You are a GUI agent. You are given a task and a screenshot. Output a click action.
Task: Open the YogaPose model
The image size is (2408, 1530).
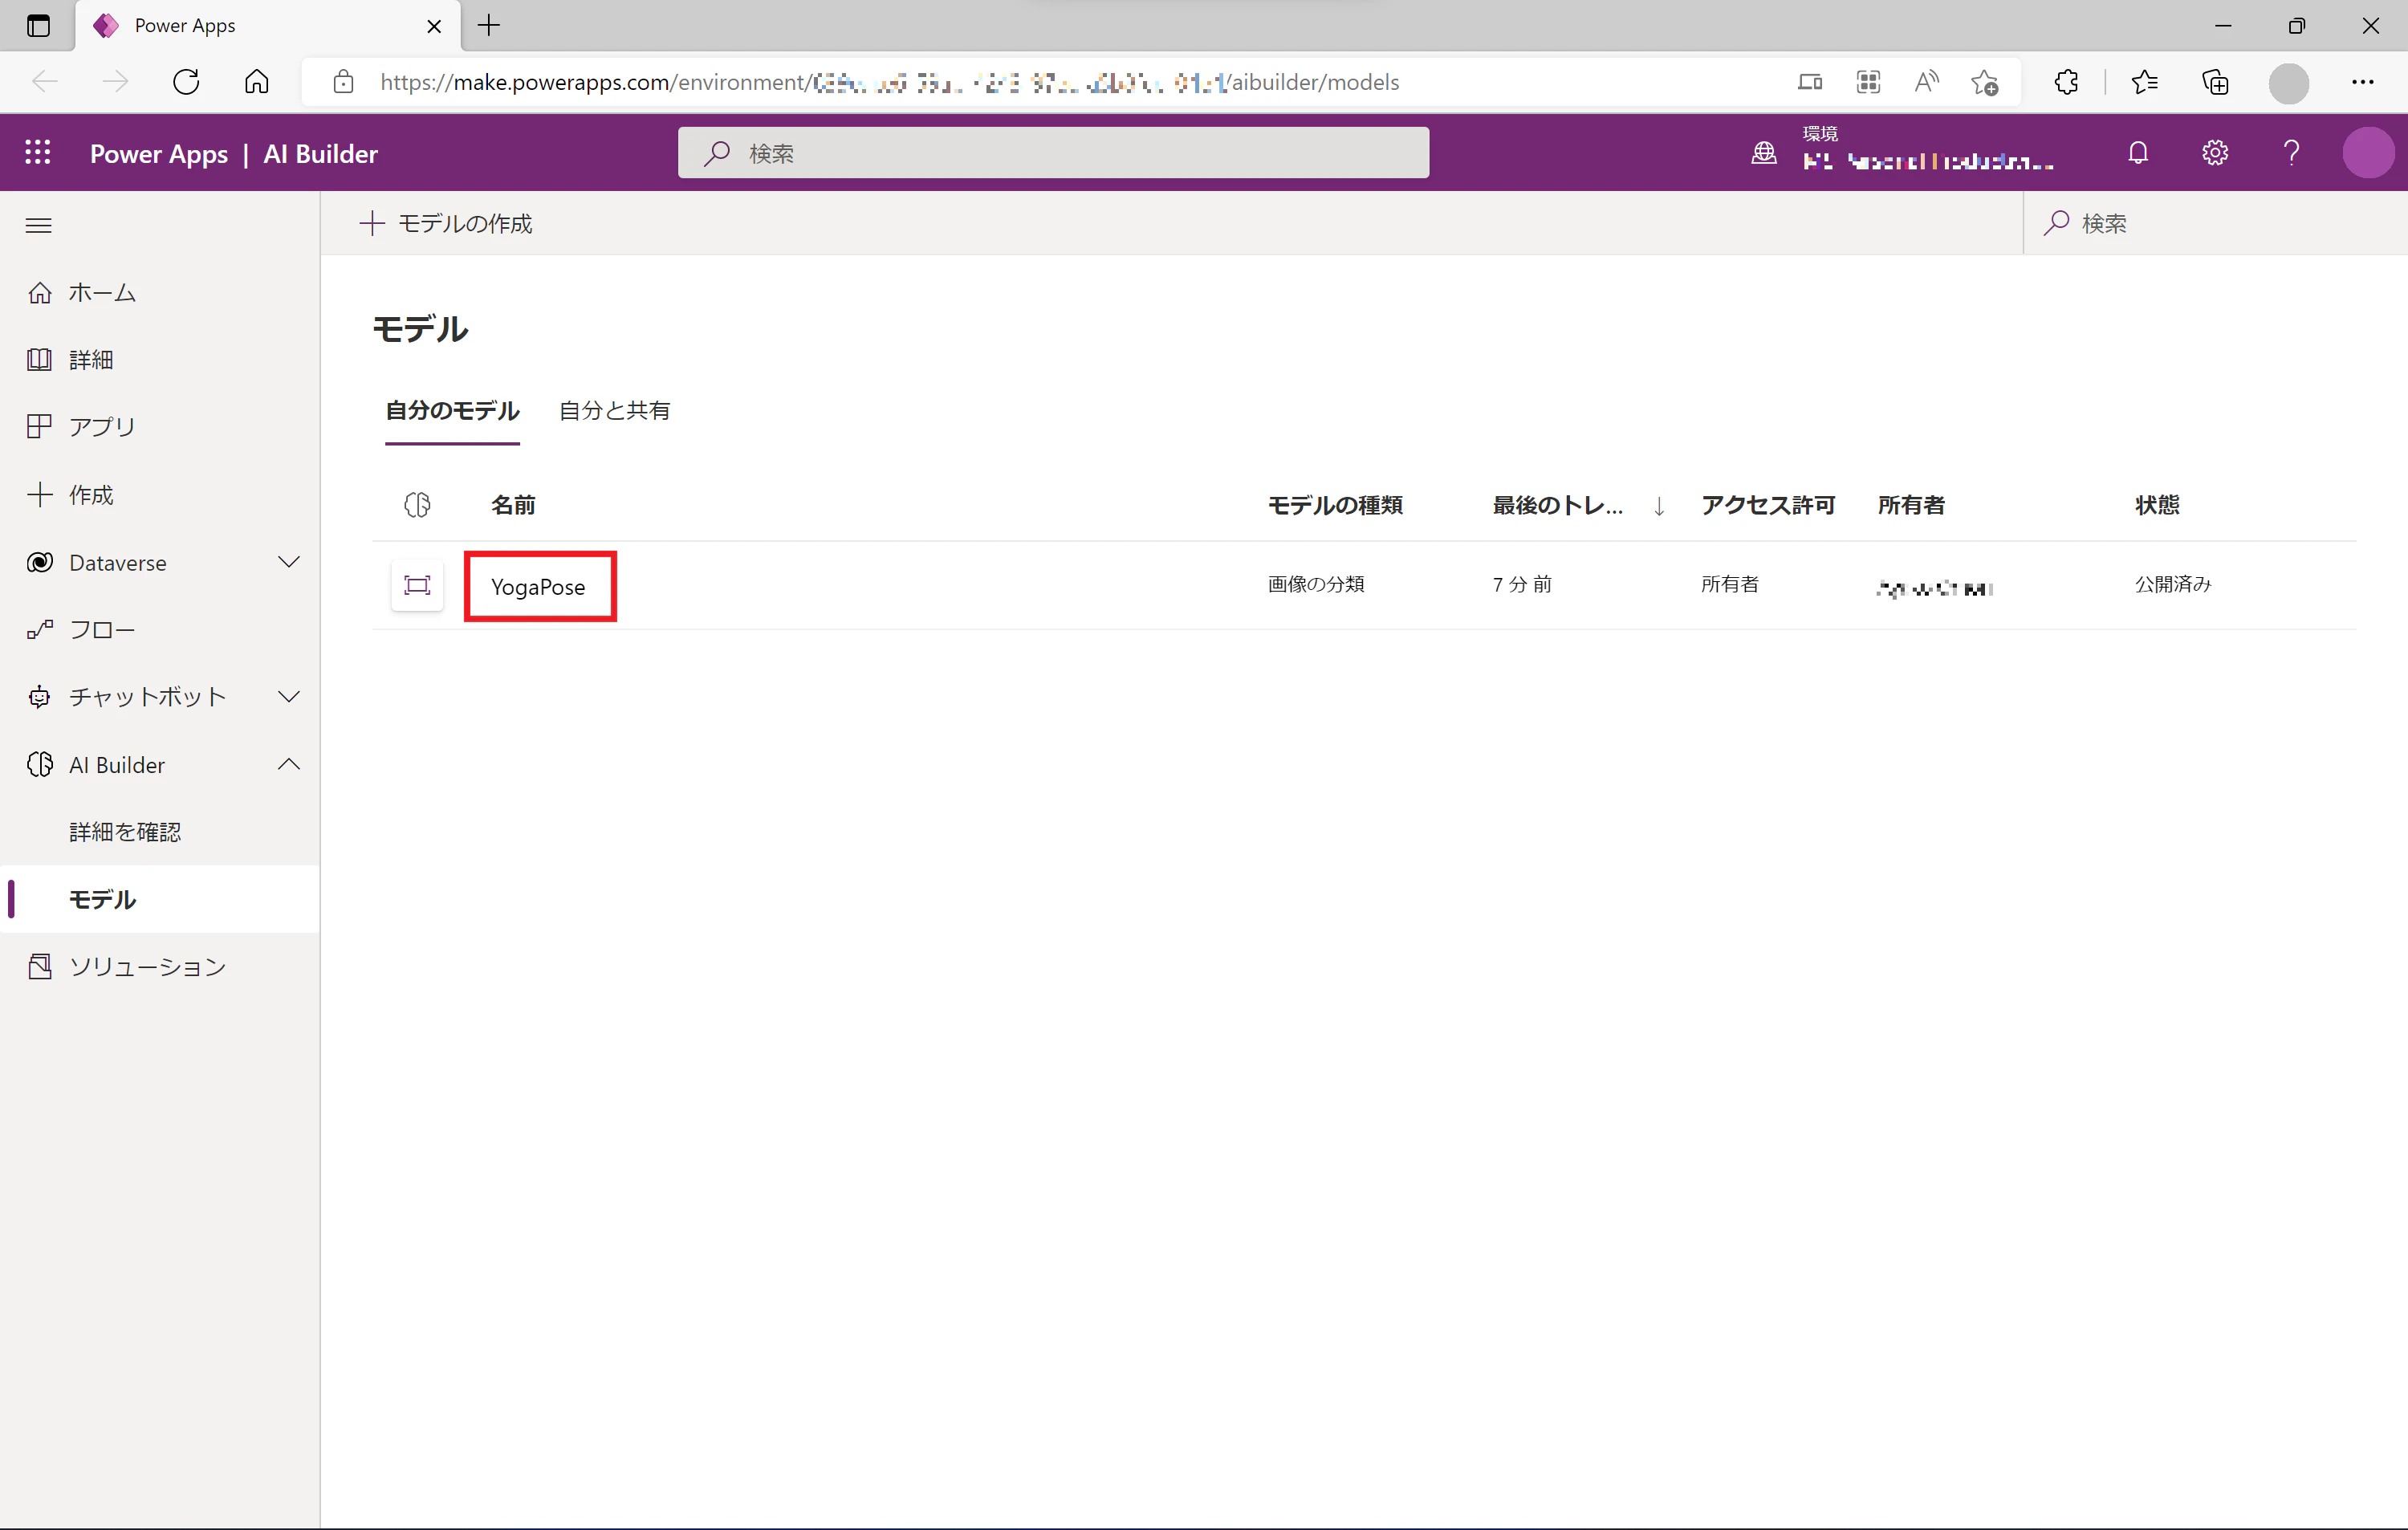pyautogui.click(x=538, y=587)
